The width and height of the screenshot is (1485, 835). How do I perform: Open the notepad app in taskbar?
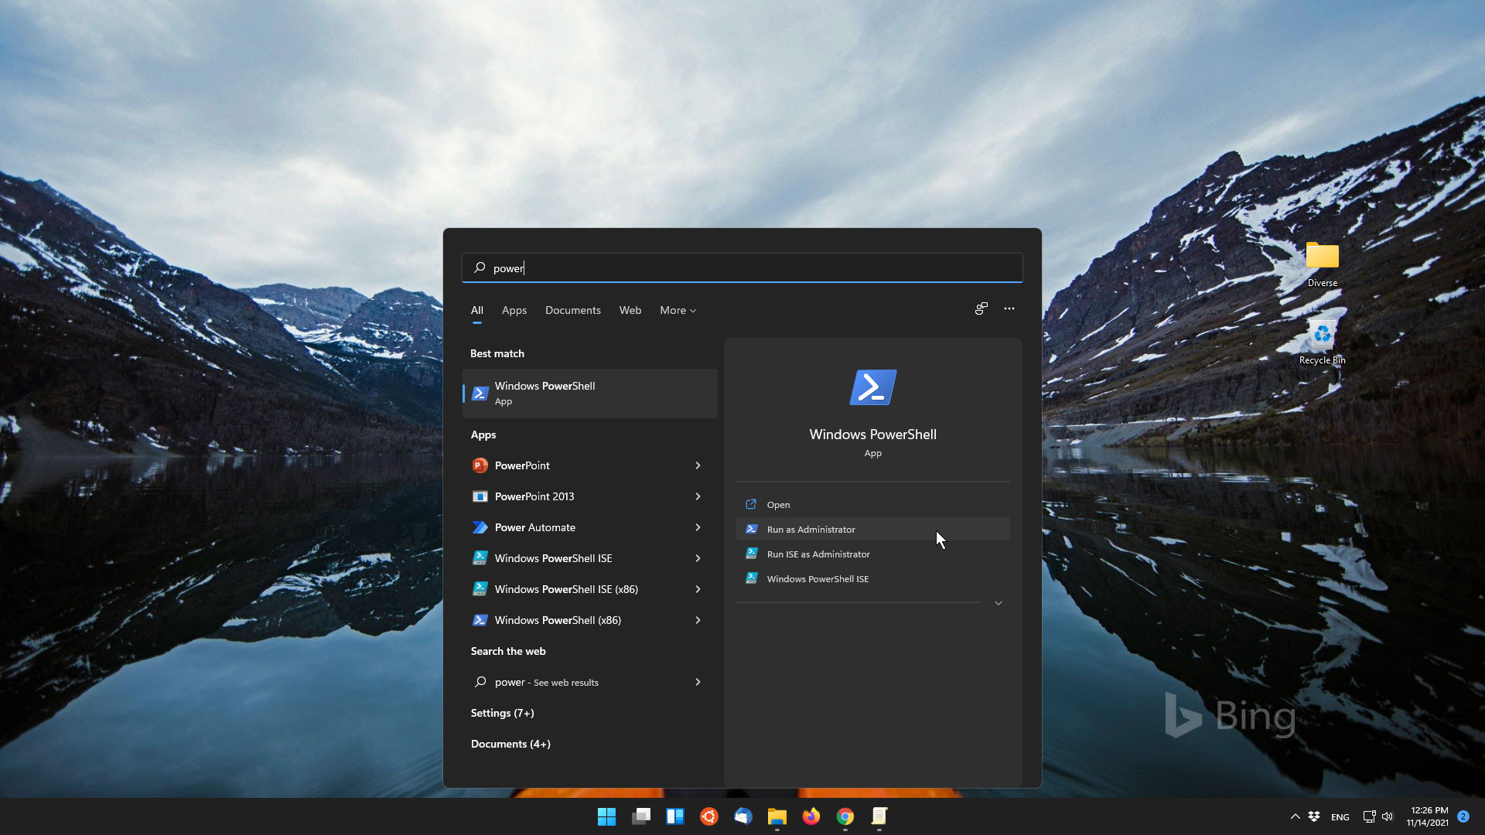879,816
